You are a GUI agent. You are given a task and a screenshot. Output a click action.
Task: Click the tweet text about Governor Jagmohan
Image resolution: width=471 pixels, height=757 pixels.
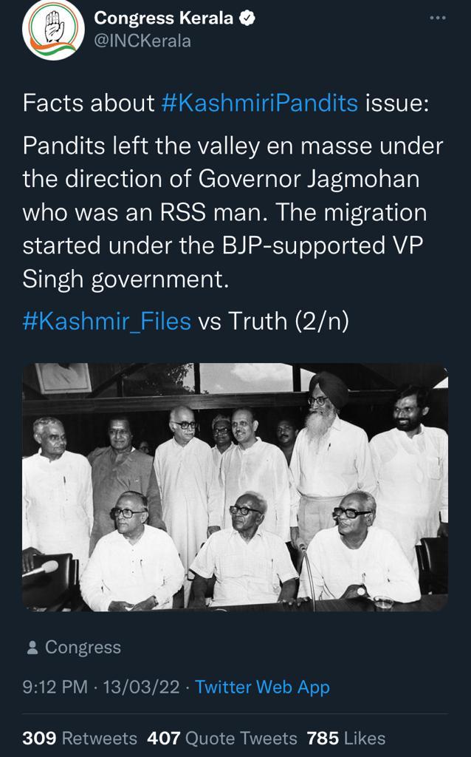(x=233, y=212)
